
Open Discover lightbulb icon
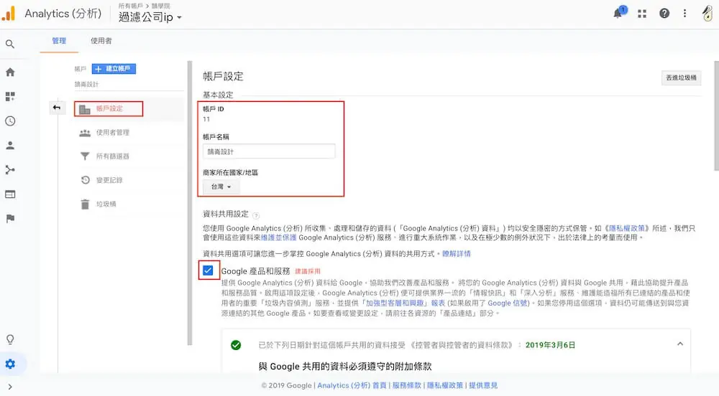[x=10, y=339]
